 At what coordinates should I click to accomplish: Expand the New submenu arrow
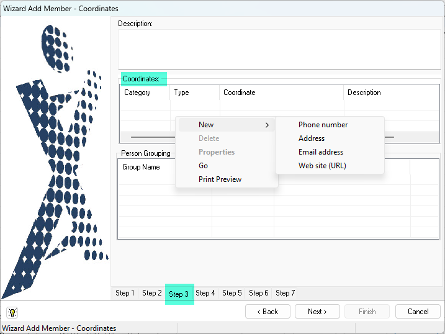point(267,125)
